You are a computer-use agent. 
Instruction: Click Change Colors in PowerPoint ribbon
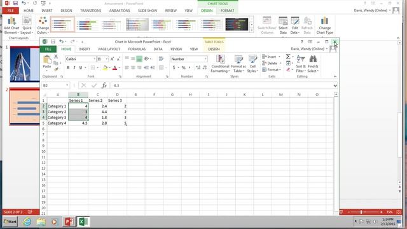pyautogui.click(x=43, y=25)
